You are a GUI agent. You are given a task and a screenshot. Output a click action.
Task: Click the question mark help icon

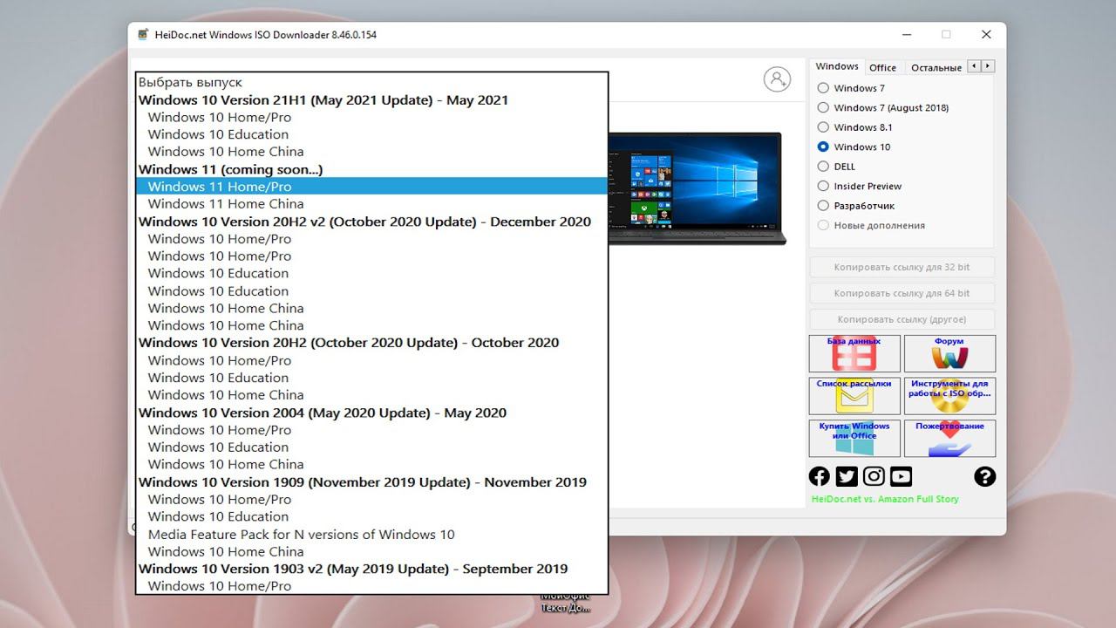pos(984,476)
